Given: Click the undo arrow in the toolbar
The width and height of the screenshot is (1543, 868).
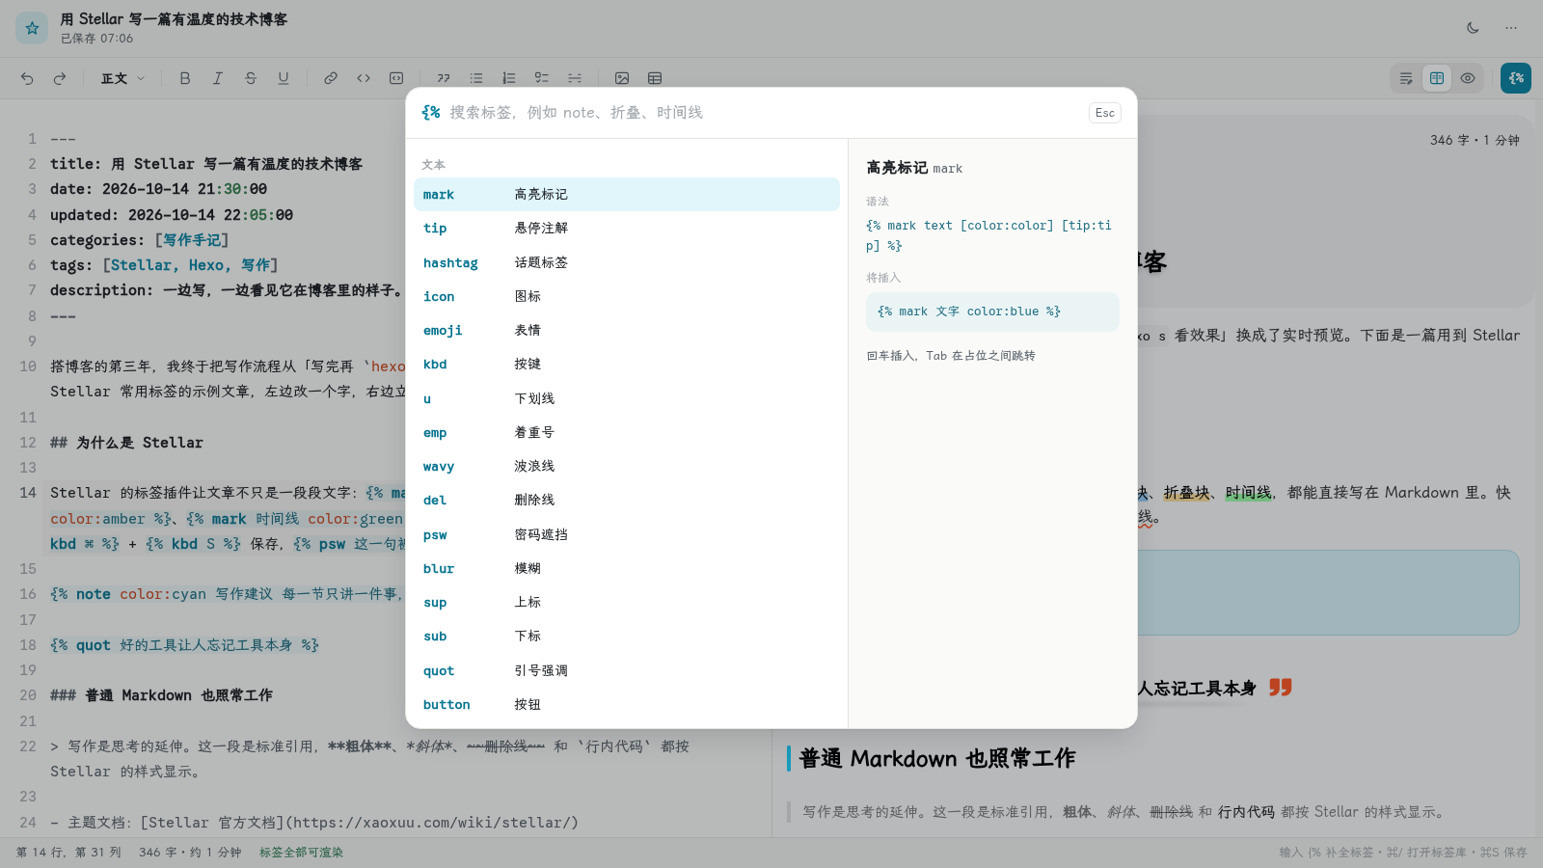Looking at the screenshot, I should (x=27, y=78).
